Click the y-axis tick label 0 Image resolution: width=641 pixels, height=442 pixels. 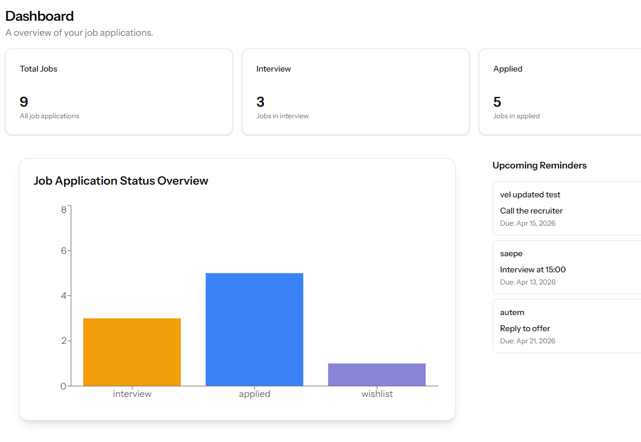64,386
